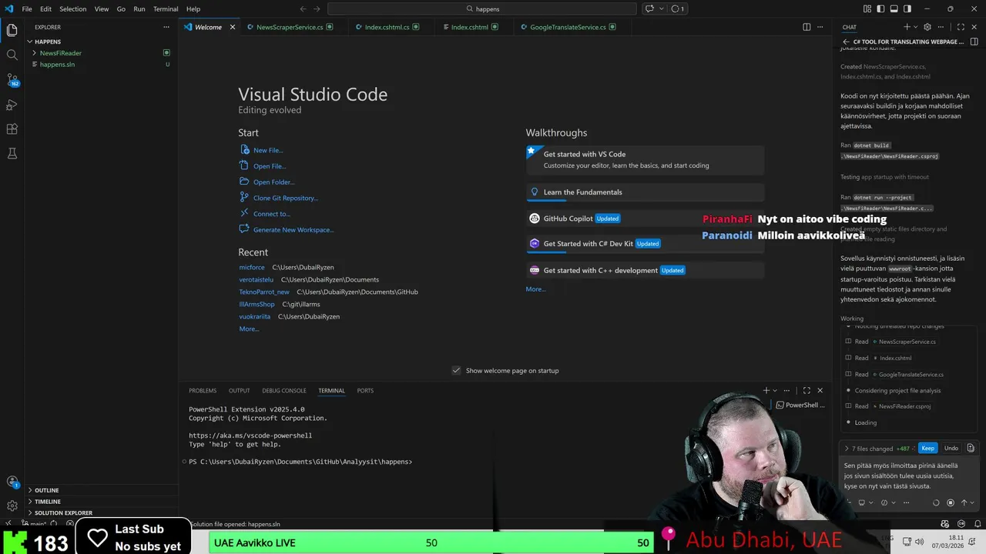Viewport: 986px width, 554px height.
Task: Switch to DEBUG CONSOLE panel tab
Action: [x=284, y=391]
